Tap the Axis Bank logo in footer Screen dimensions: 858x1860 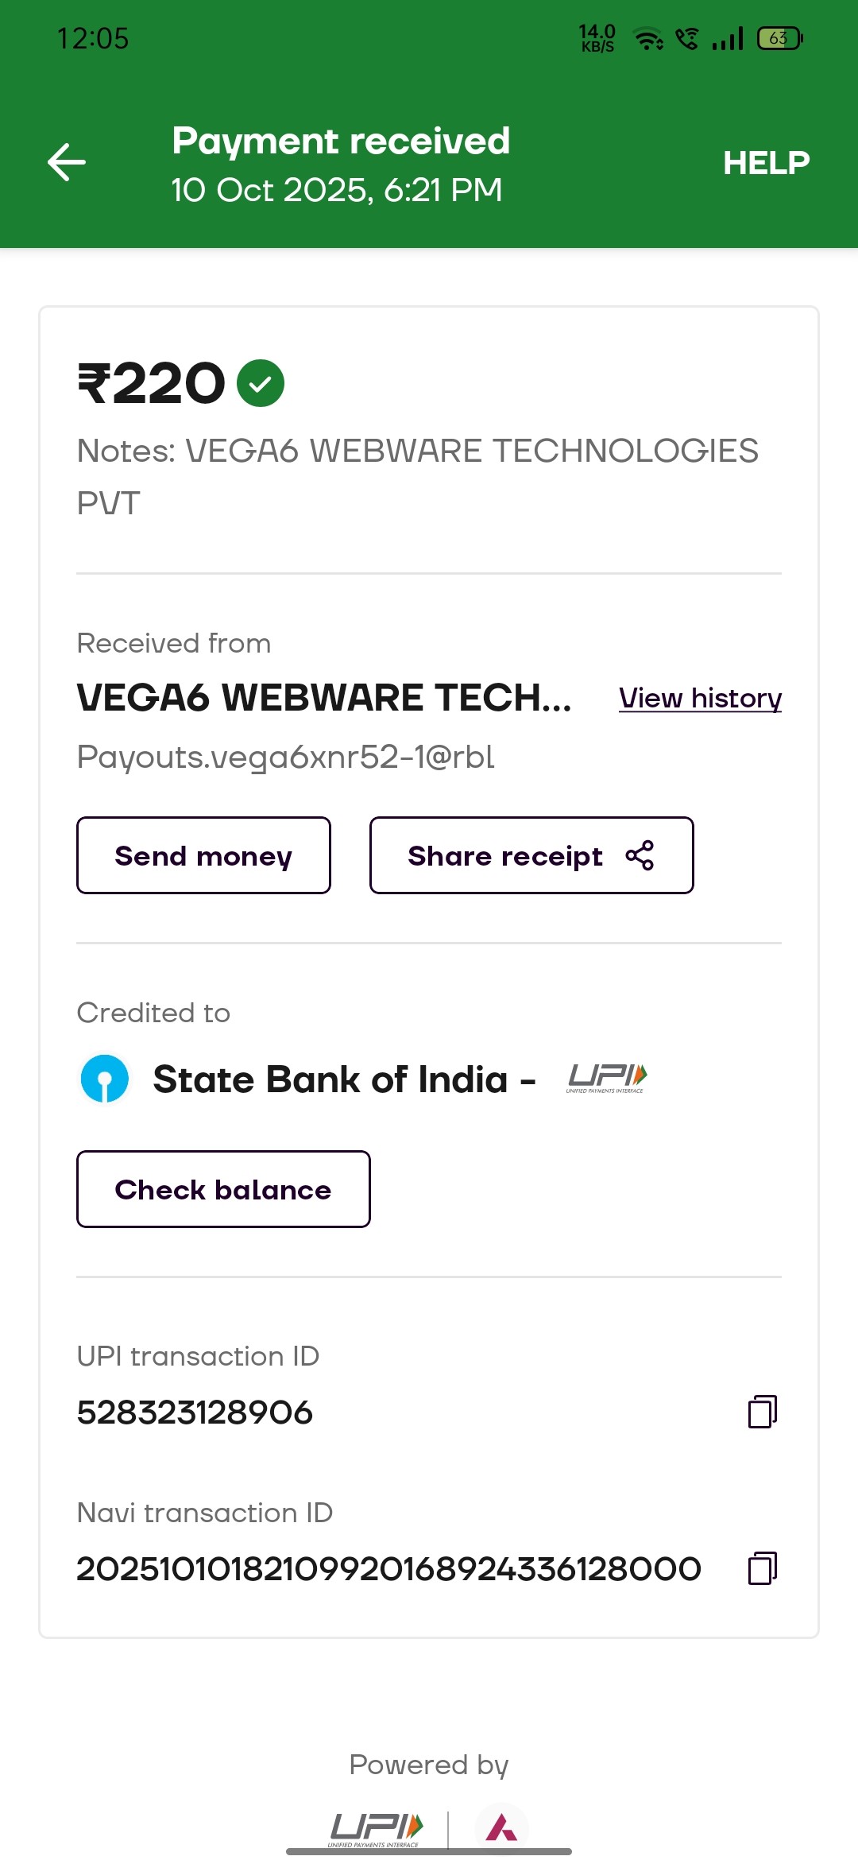click(501, 1828)
